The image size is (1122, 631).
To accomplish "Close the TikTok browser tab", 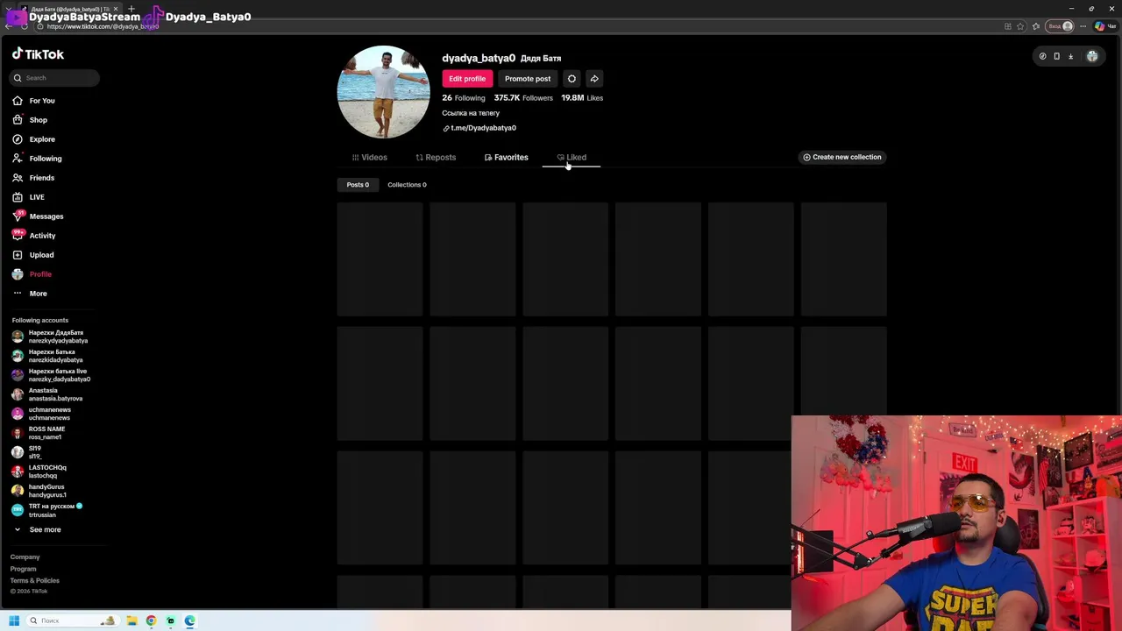I will tap(116, 9).
